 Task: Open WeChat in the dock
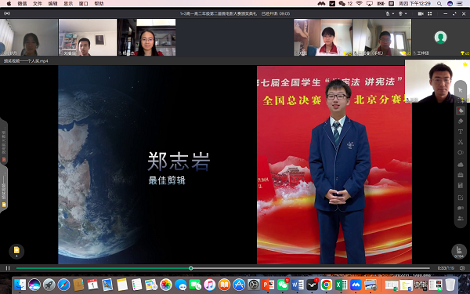click(x=283, y=285)
